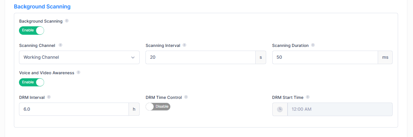Viewport: 413px width, 137px height.
Task: Open the Scanning Channel dropdown
Action: pyautogui.click(x=75, y=57)
